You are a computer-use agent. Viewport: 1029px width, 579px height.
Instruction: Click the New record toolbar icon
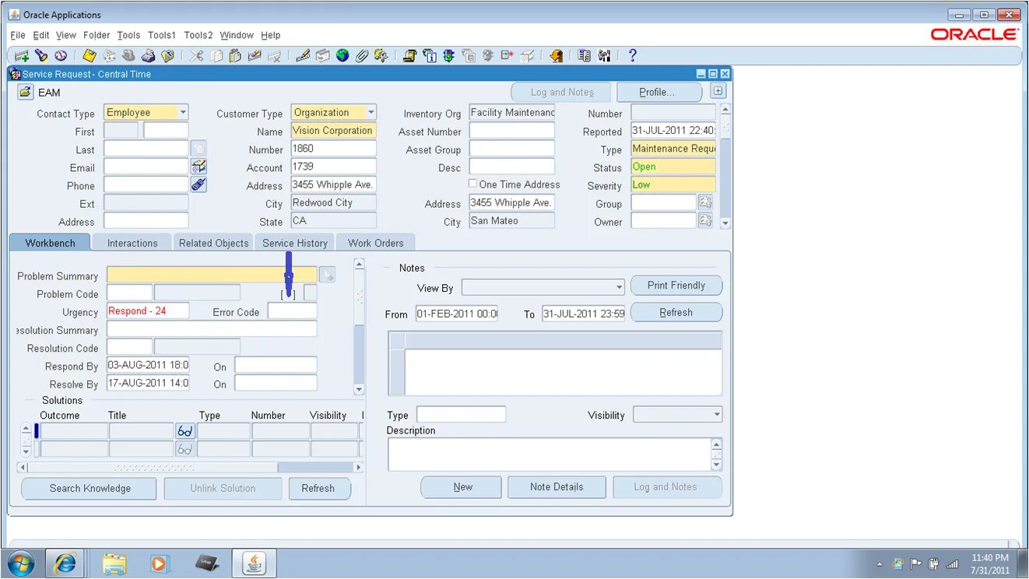click(x=22, y=56)
